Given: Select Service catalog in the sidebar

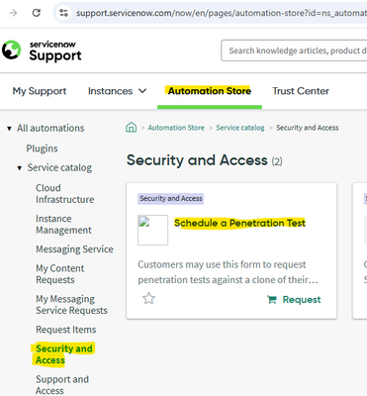Looking at the screenshot, I should point(59,167).
